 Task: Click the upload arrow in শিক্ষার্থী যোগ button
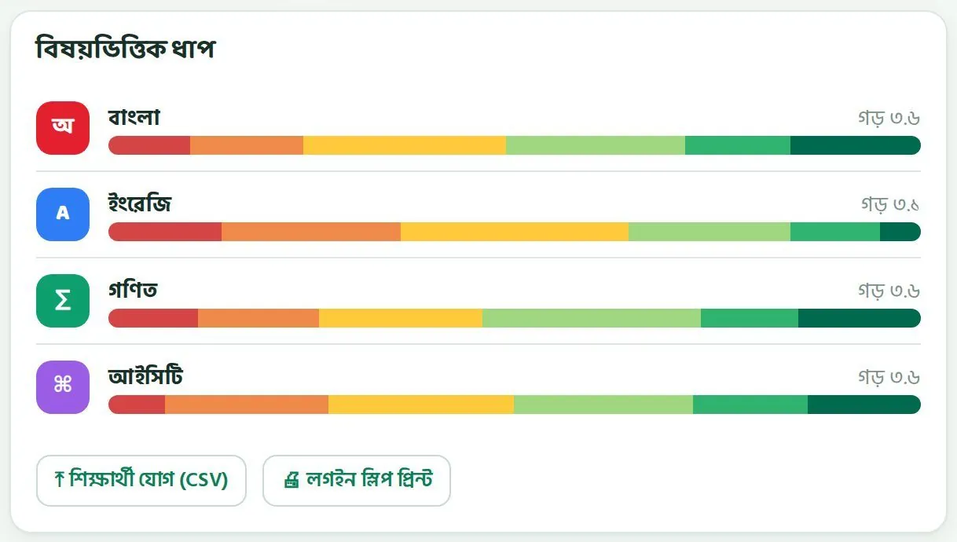[x=59, y=479]
